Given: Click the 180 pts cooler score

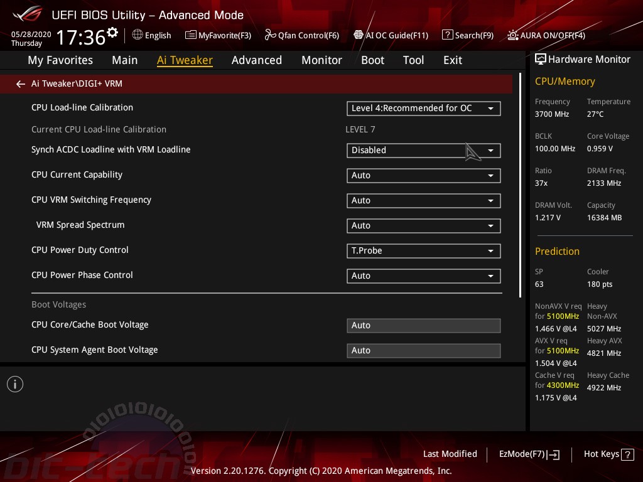Looking at the screenshot, I should point(600,284).
